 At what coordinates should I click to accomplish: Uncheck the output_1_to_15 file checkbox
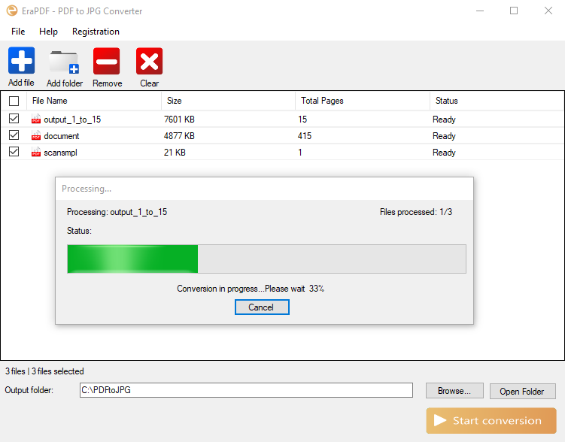pyautogui.click(x=14, y=119)
